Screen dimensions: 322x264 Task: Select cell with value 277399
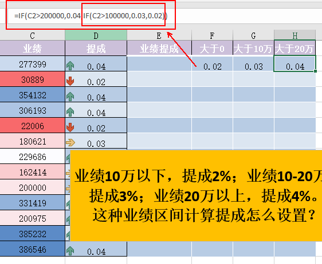(33, 64)
